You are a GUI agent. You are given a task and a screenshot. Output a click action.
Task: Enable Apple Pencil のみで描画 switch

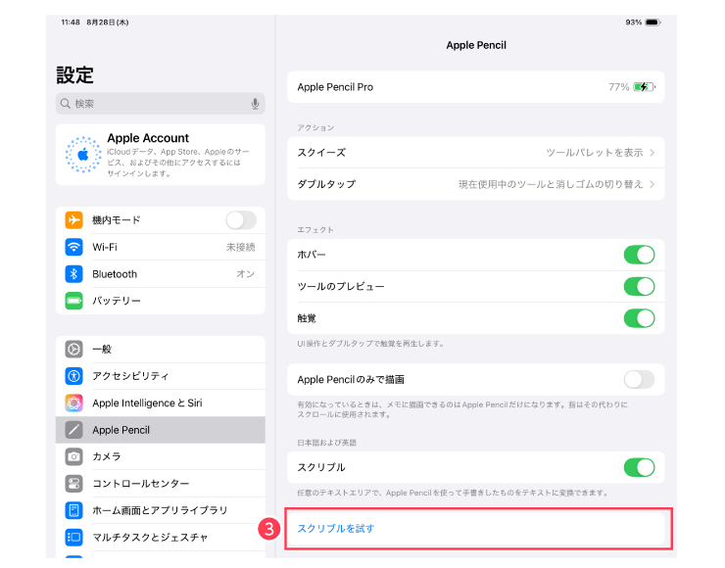639,379
